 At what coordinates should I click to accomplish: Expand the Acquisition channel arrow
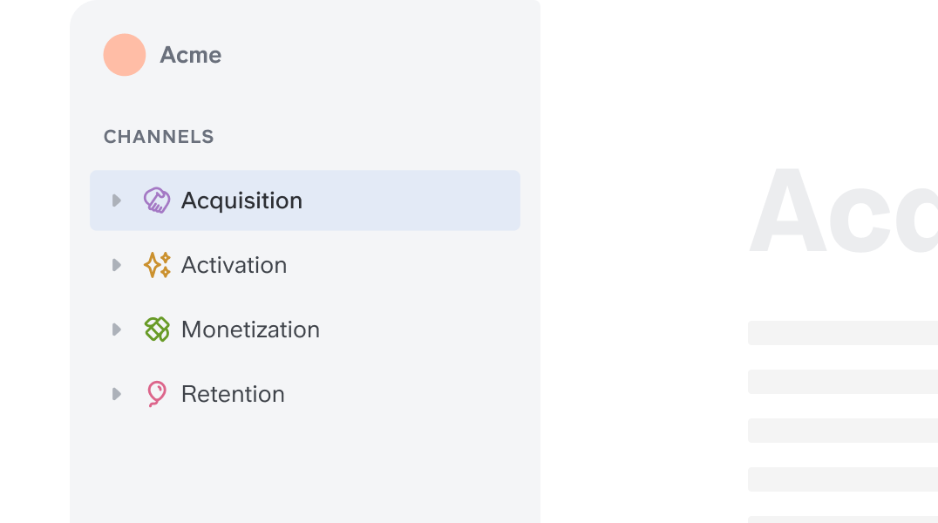[117, 200]
